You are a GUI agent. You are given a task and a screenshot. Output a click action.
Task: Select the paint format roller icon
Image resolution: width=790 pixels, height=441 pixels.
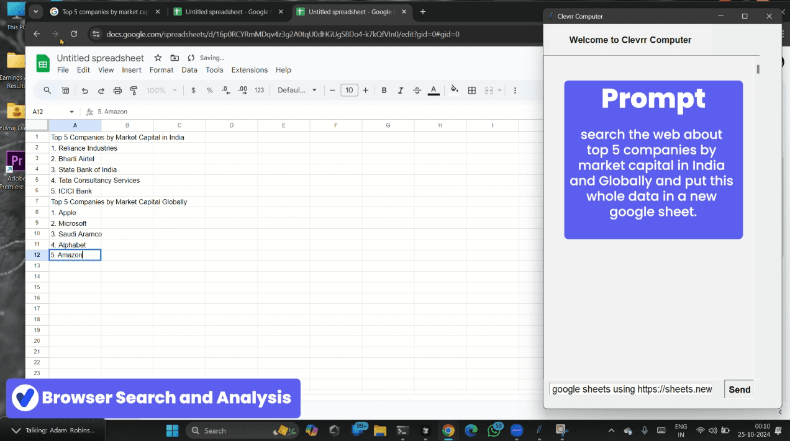click(134, 91)
